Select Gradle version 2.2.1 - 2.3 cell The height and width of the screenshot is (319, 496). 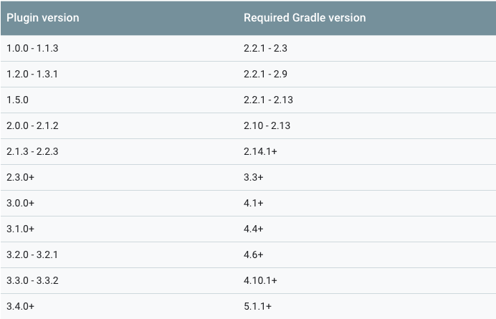pos(265,49)
